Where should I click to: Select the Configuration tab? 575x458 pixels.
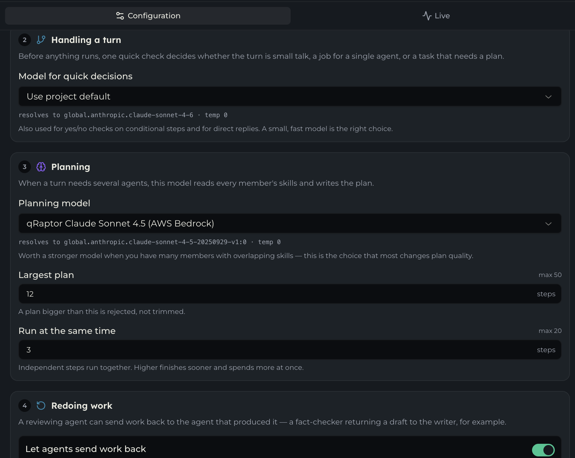[x=148, y=16]
